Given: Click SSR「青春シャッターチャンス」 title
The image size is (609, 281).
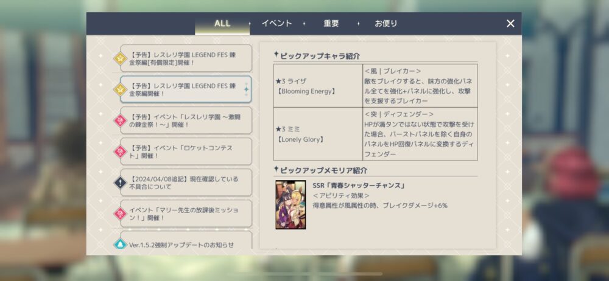Looking at the screenshot, I should [x=359, y=186].
